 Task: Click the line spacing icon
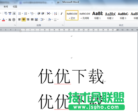[x=42, y=19]
